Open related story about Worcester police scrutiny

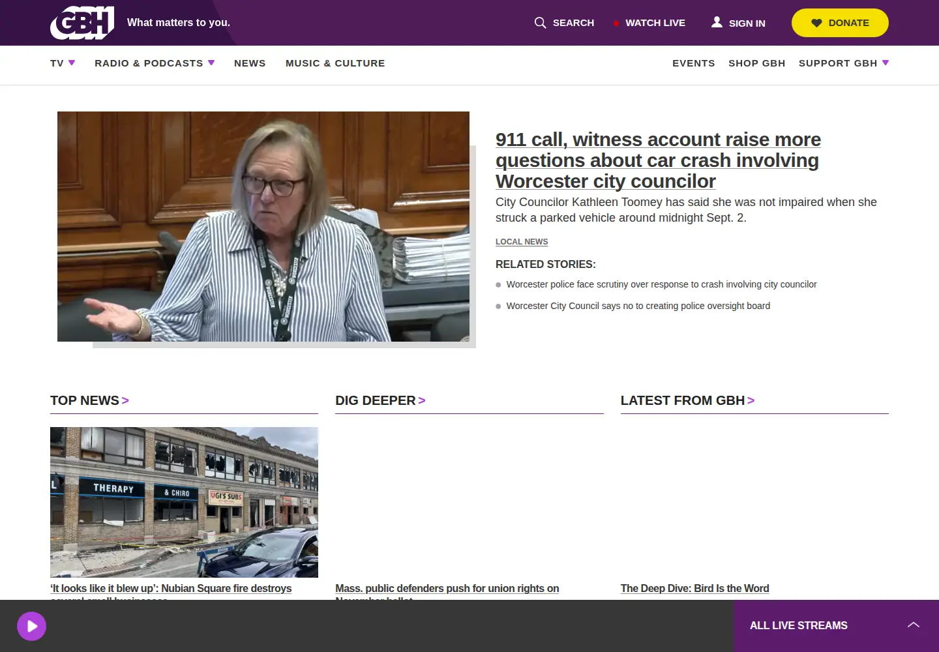(661, 284)
